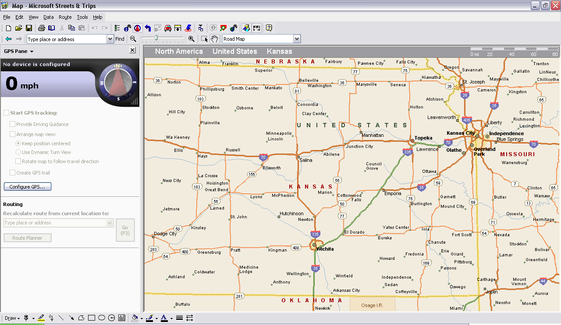The width and height of the screenshot is (561, 325).
Task: Click the red-green pushpin toolbar icon
Action: (224, 28)
